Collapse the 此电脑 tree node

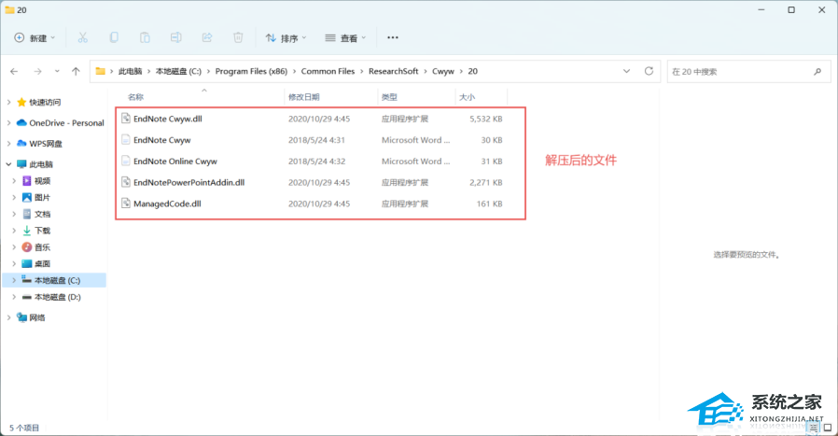click(8, 164)
